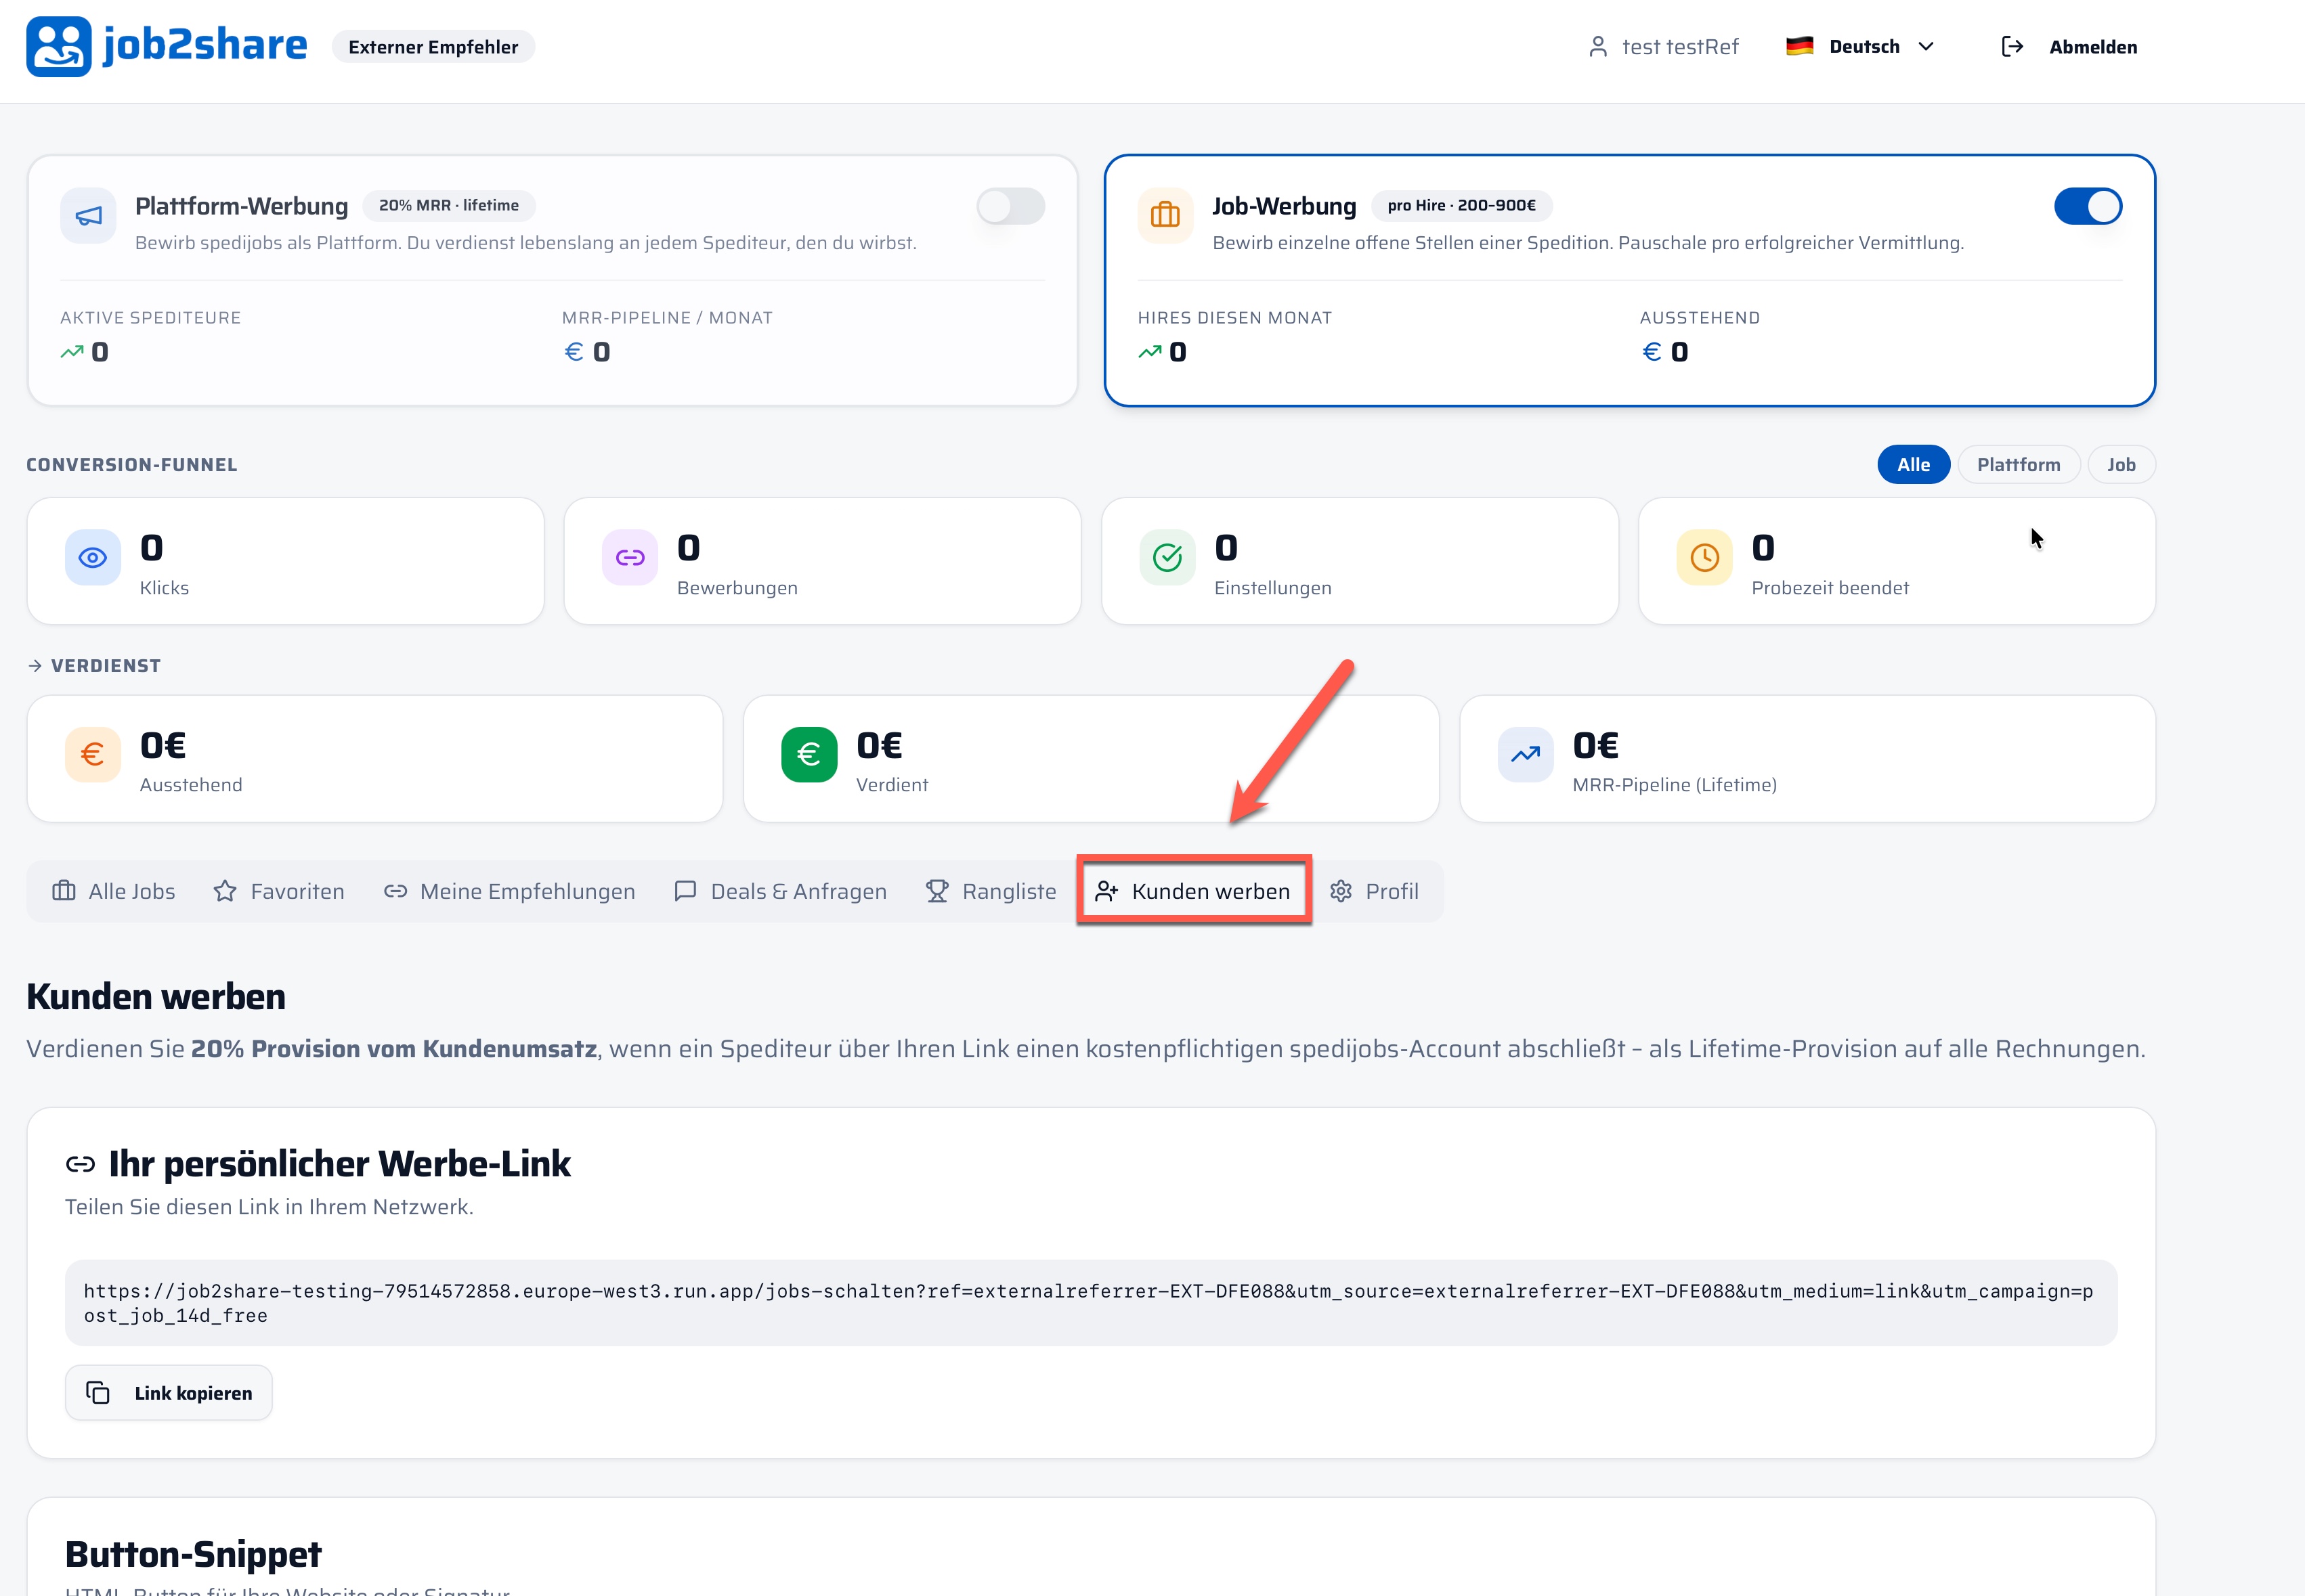Enable the Plattform-Werbung toggle switch
Screen dimensions: 2305x1596
[1010, 207]
